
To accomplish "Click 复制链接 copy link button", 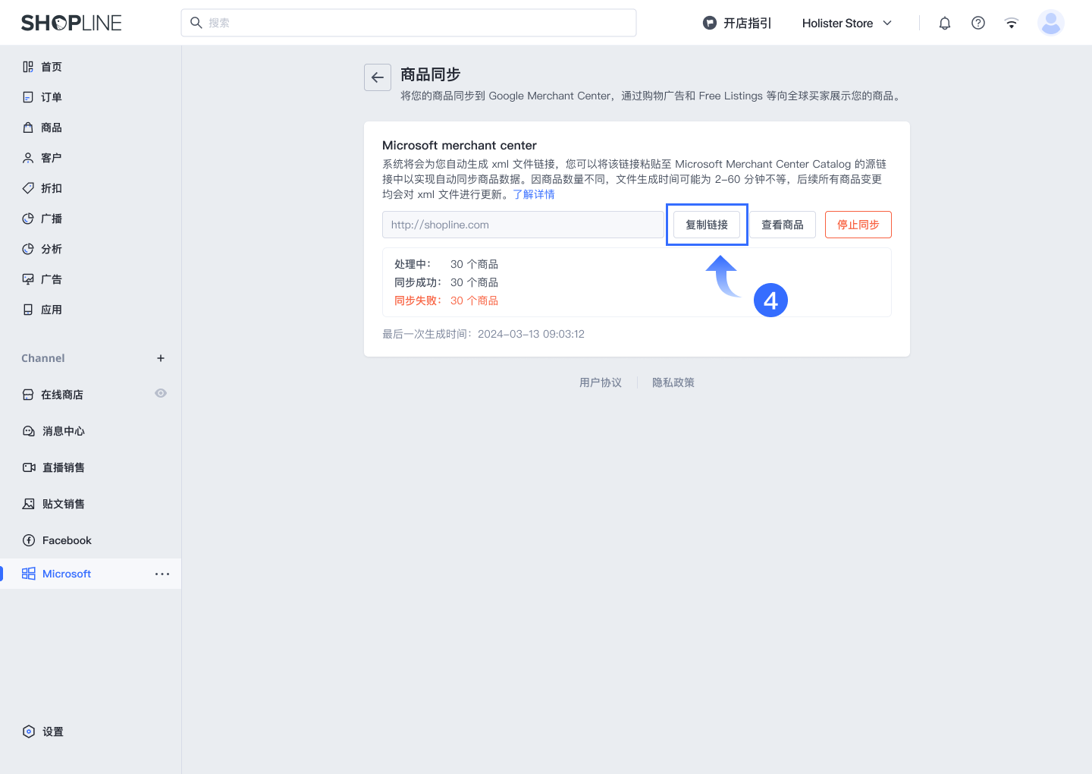I will click(707, 225).
